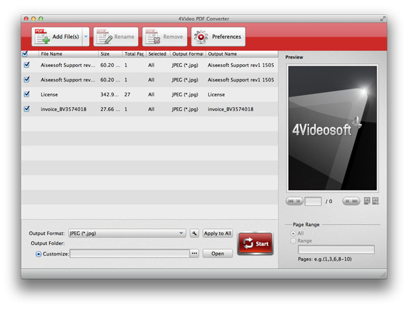Screen dimensions: 408x310
Task: Toggle full screen with the title bar arrows icon
Action: [x=382, y=19]
